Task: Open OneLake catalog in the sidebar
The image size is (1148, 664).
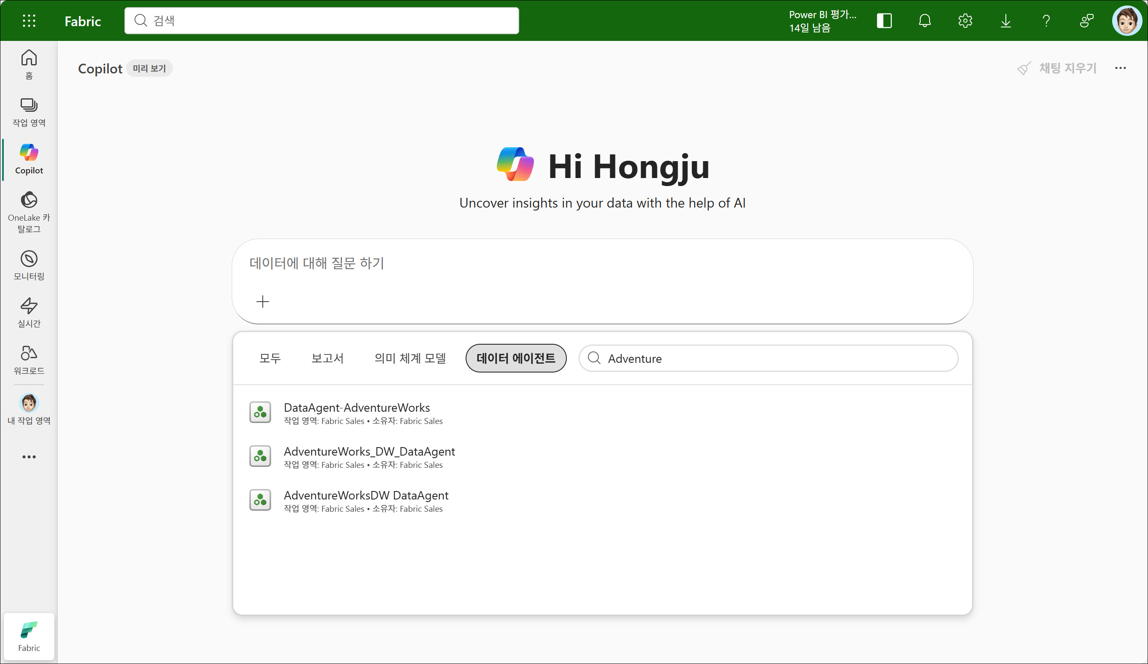Action: (x=29, y=211)
